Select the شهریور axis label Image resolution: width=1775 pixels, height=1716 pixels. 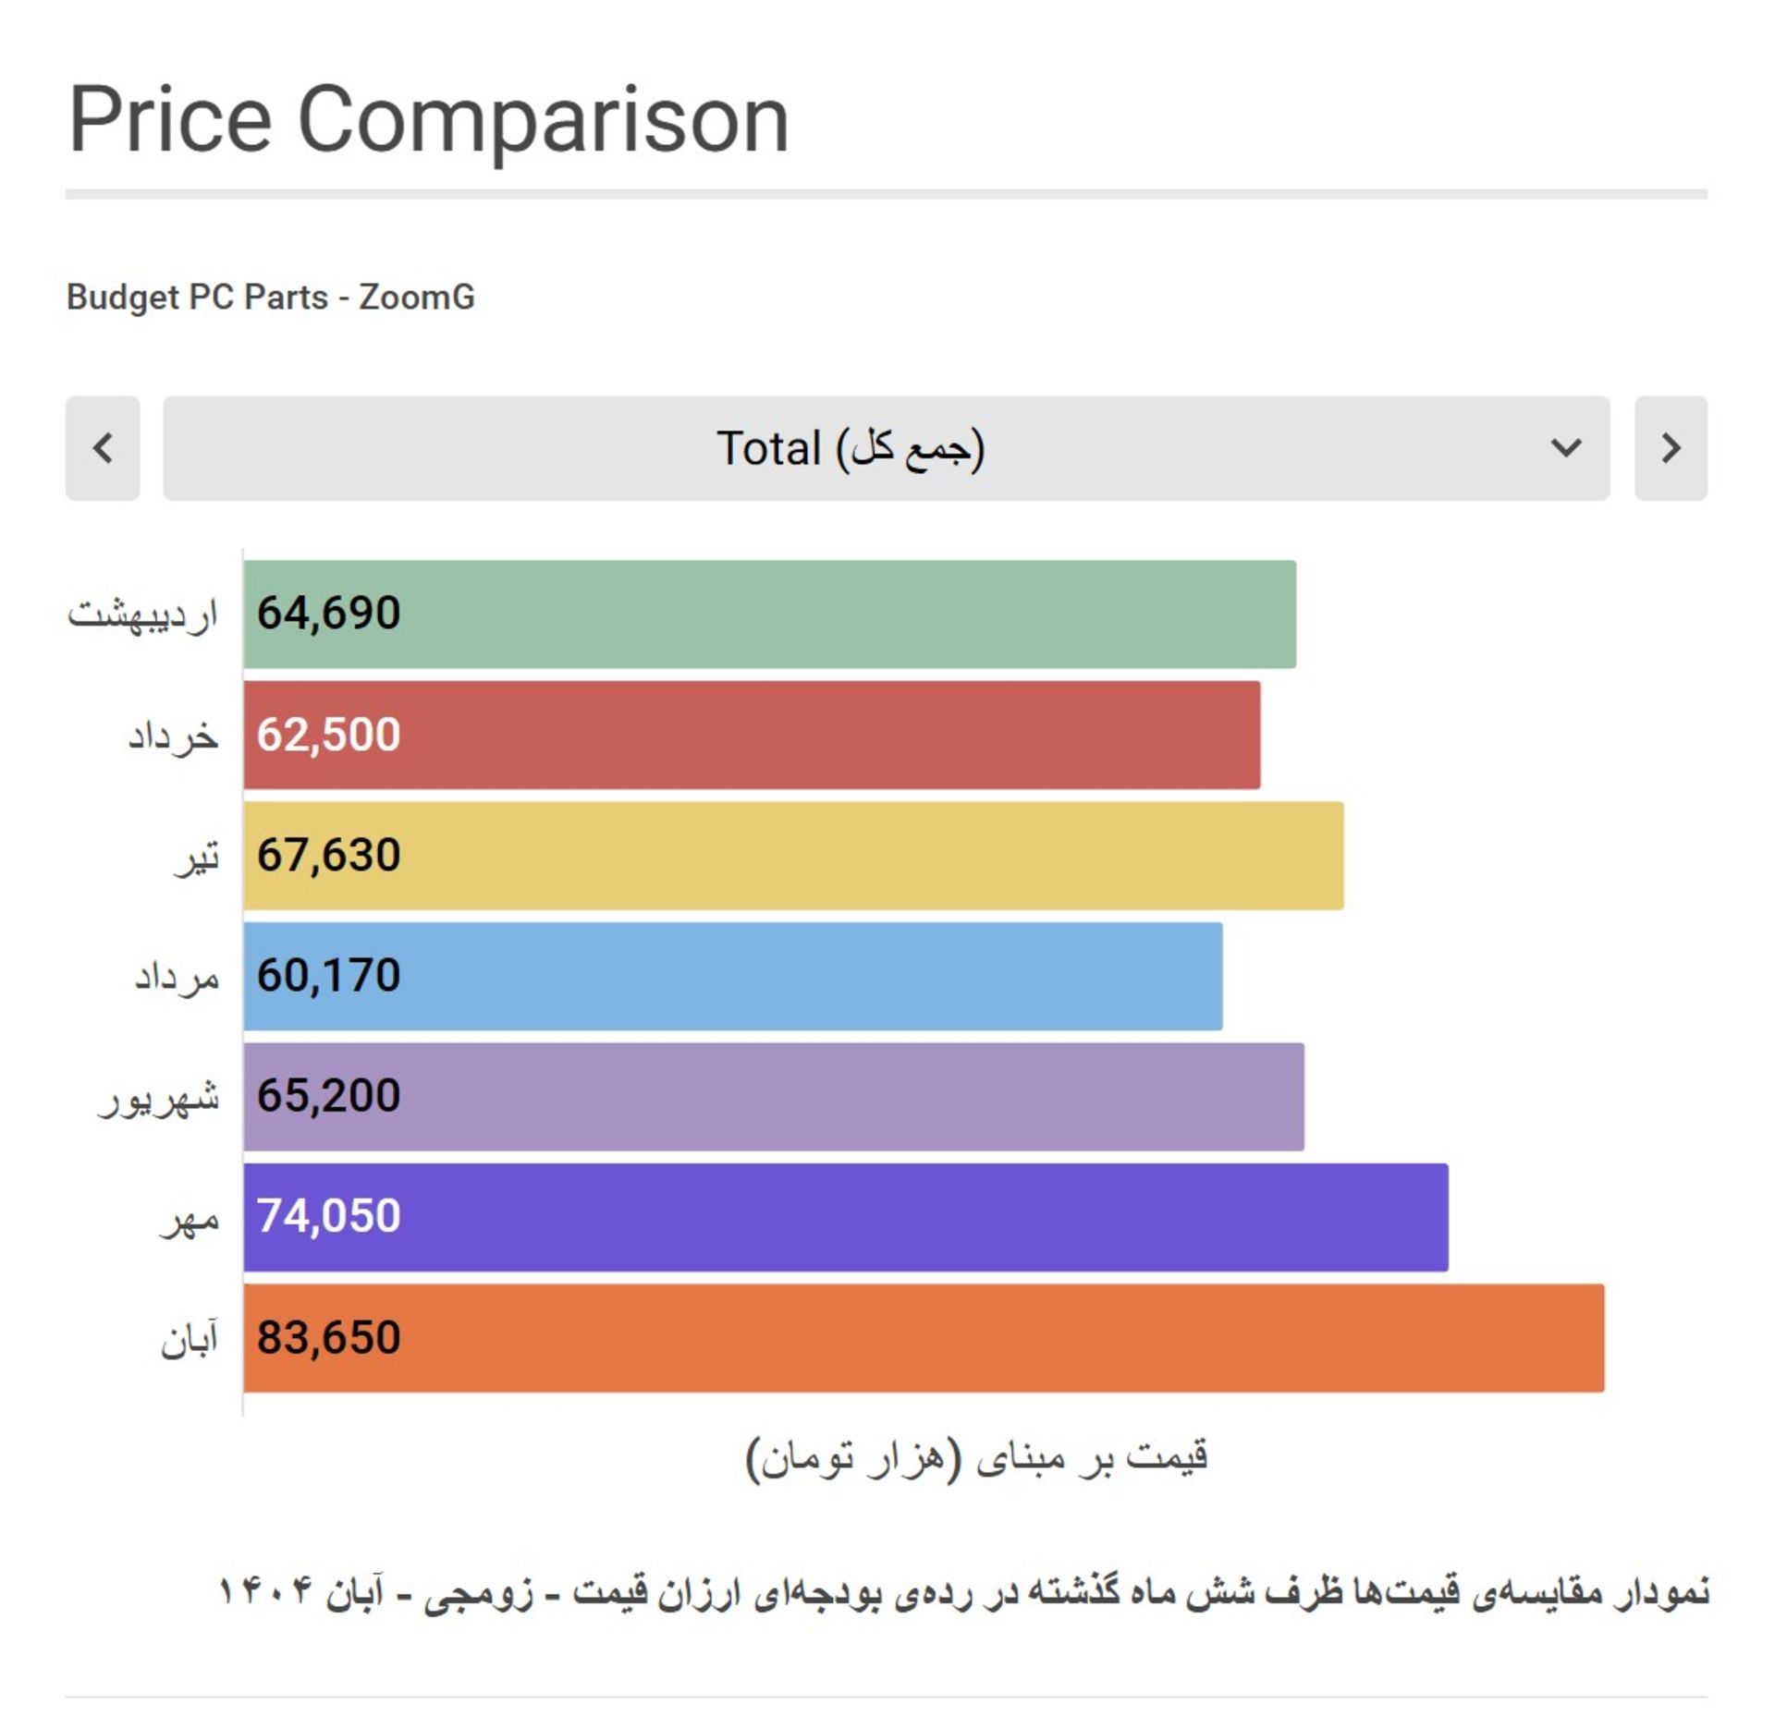[159, 1098]
